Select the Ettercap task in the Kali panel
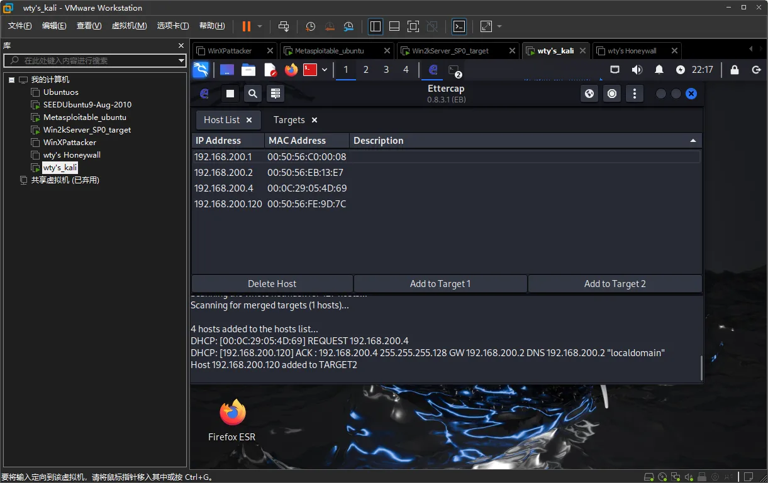The image size is (768, 483). point(433,70)
